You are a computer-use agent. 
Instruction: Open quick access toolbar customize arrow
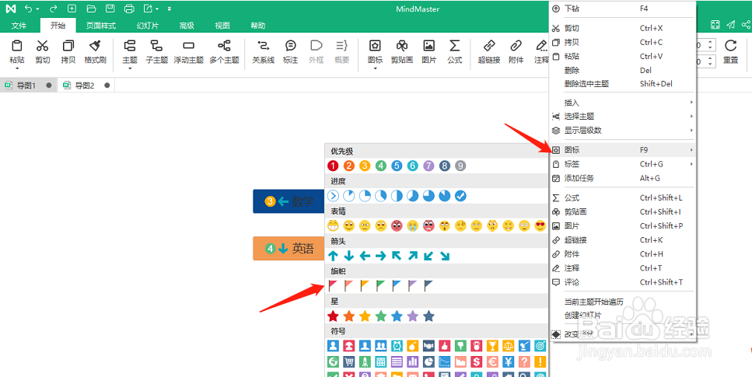pyautogui.click(x=170, y=9)
